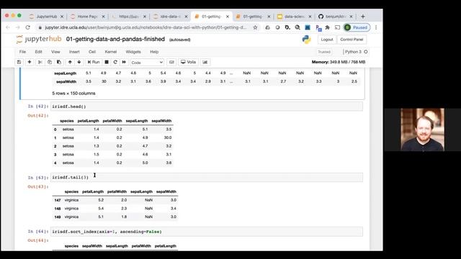Click the Out[63] output prompt
This screenshot has height=259, width=461.
(38, 186)
